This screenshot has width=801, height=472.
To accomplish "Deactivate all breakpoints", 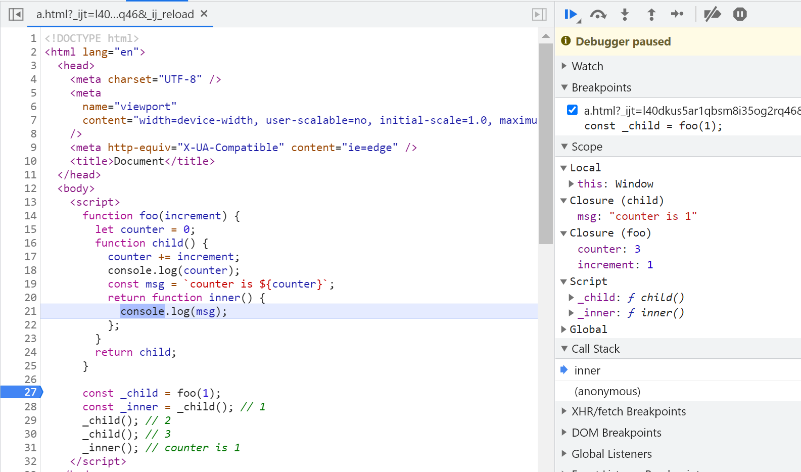I will pyautogui.click(x=713, y=14).
